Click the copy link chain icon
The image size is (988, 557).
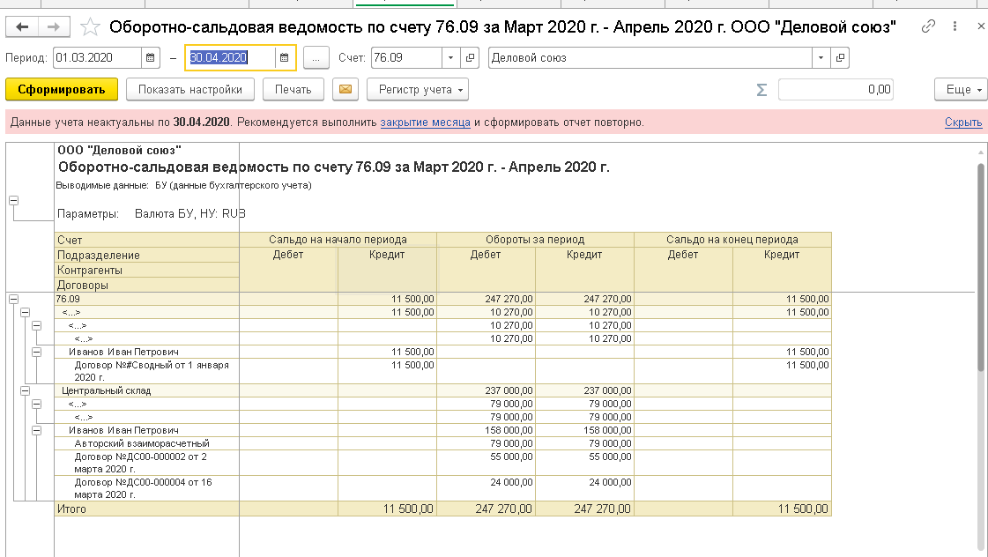[x=928, y=27]
